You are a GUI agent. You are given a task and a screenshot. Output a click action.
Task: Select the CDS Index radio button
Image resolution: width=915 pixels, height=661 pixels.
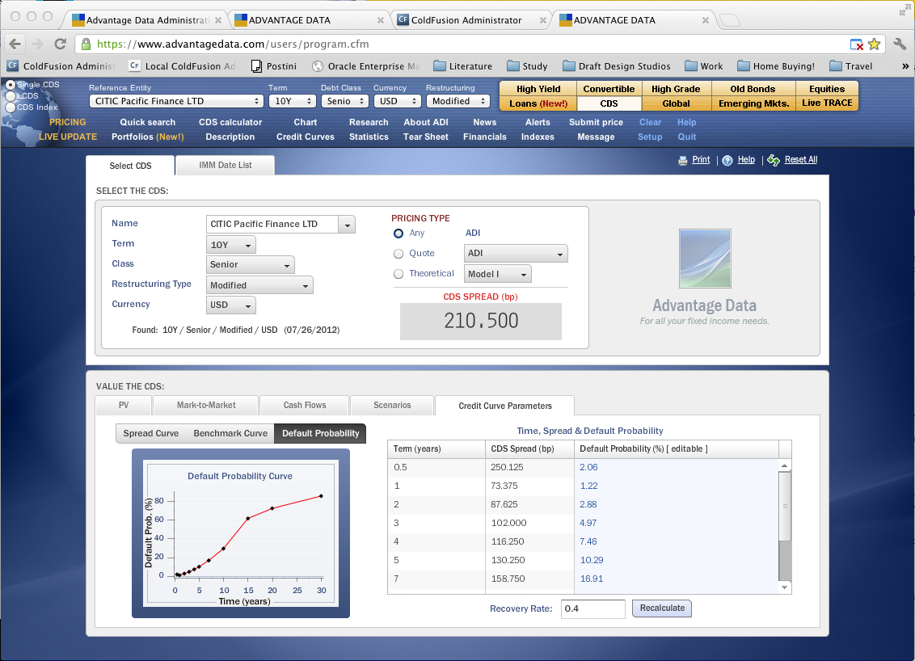pos(10,107)
